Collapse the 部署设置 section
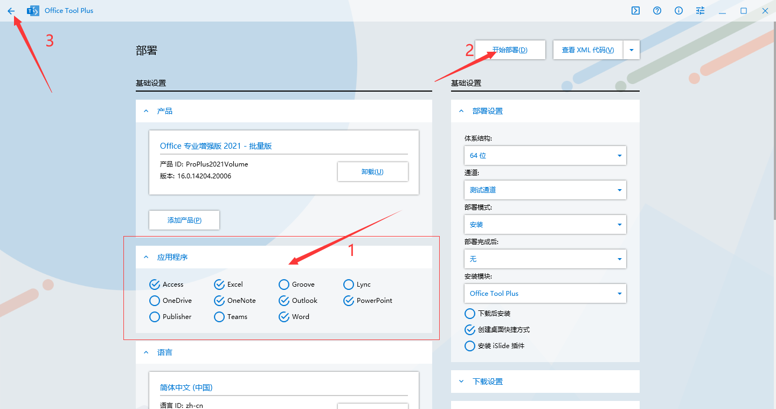Image resolution: width=776 pixels, height=409 pixels. point(461,111)
